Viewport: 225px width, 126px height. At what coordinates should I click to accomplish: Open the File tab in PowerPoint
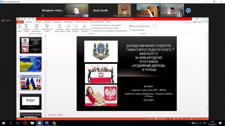[20, 22]
